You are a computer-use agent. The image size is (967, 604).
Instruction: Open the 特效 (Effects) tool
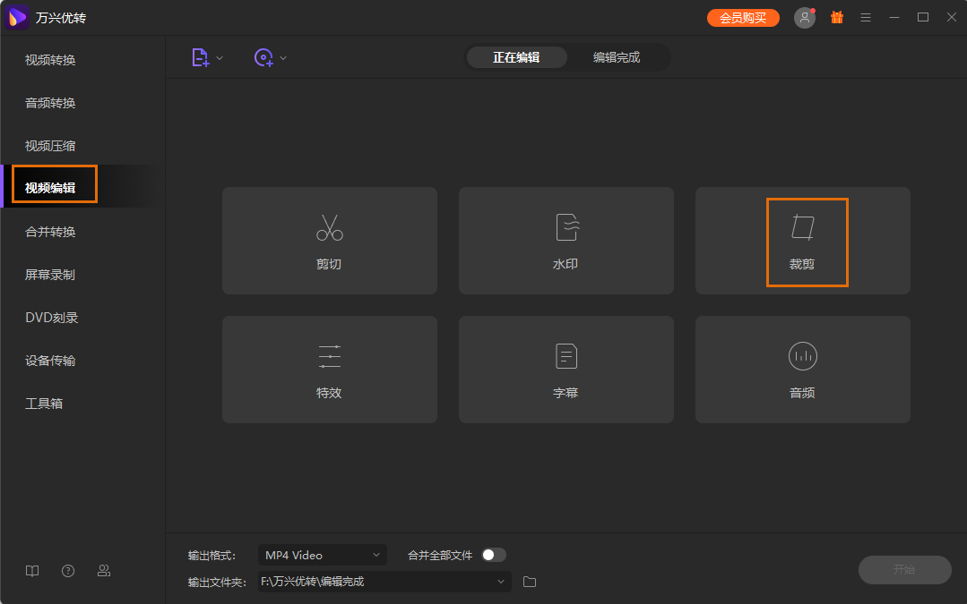point(329,369)
